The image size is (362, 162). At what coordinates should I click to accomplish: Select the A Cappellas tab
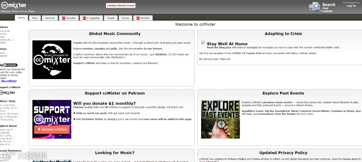click(x=92, y=18)
